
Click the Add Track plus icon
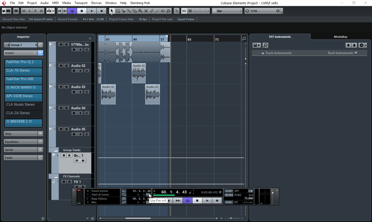(x=90, y=39)
